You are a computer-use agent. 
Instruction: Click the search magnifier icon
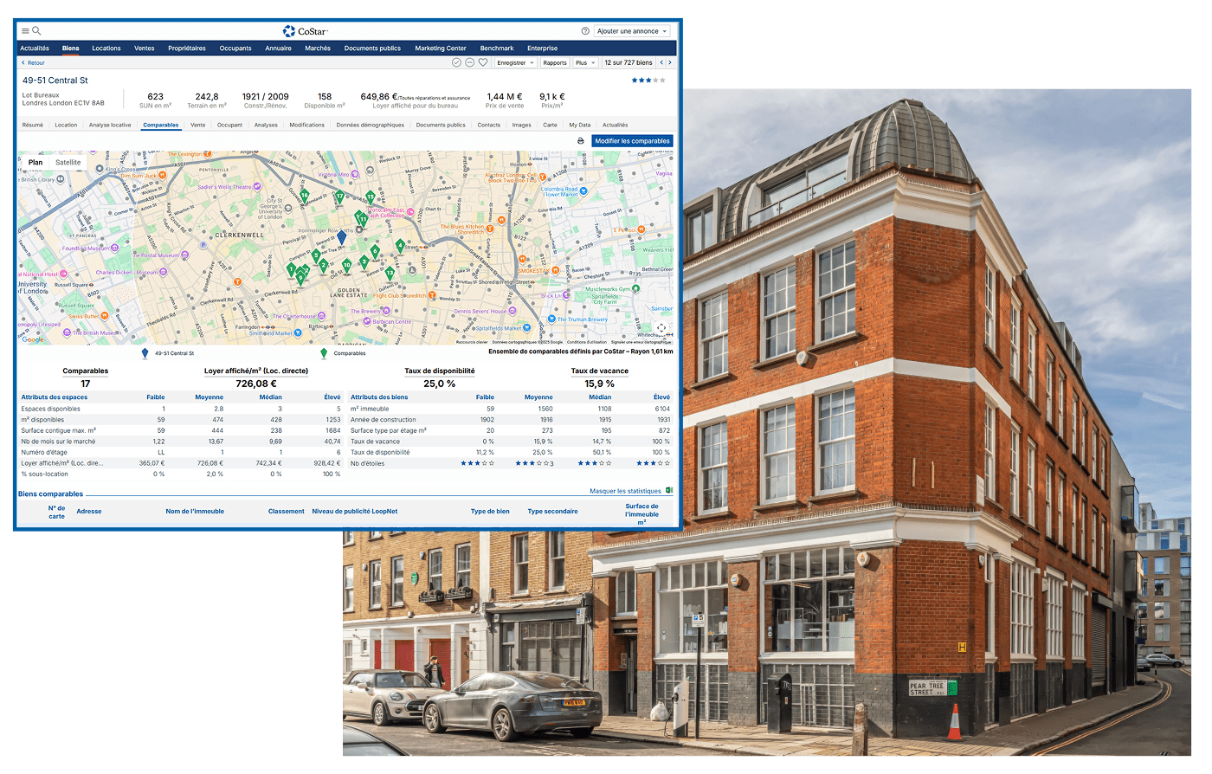[x=36, y=31]
